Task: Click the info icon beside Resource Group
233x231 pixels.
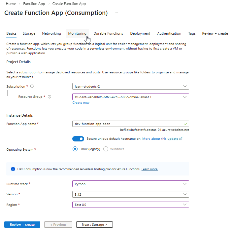Action: click(50, 97)
